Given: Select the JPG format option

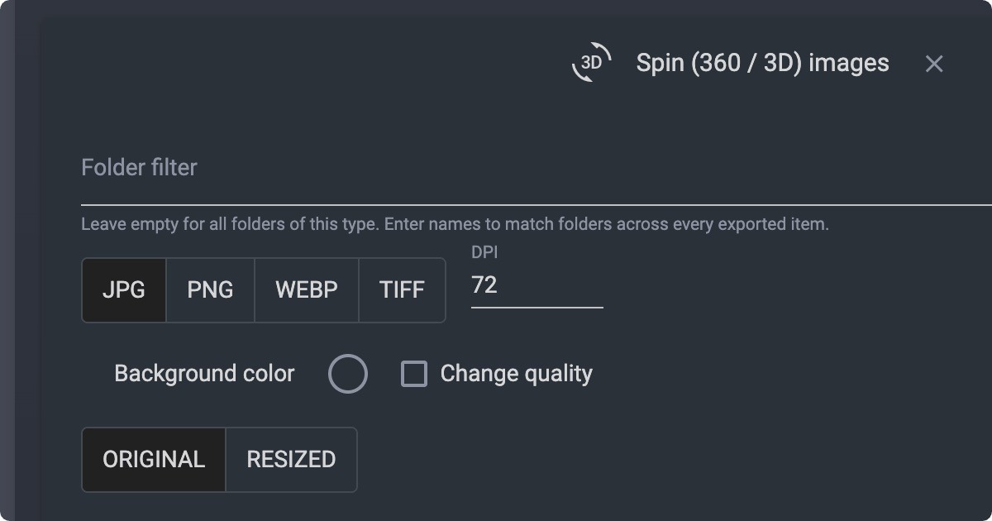Looking at the screenshot, I should tap(124, 290).
